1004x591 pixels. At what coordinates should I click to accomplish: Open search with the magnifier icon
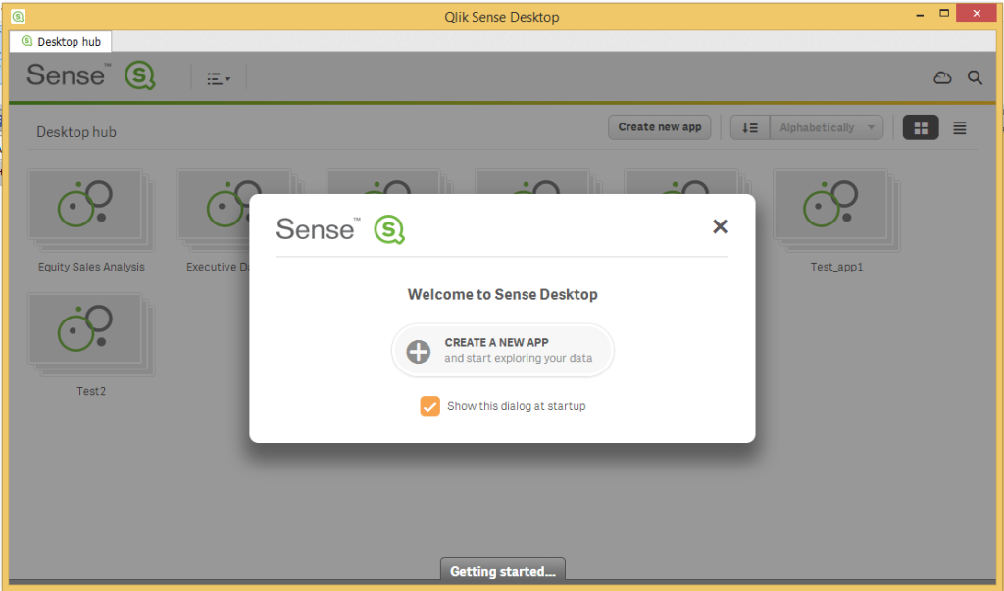point(975,76)
